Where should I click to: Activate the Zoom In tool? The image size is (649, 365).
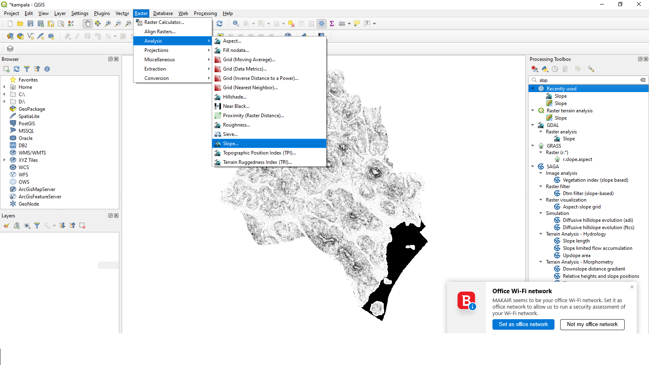click(107, 23)
